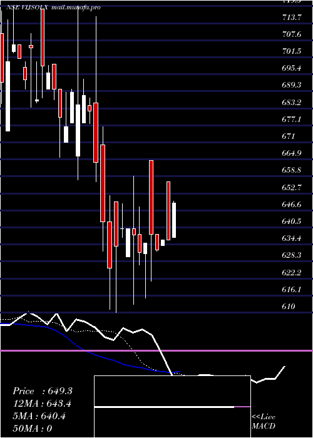Click the 'Price : 649.3' readout
This screenshot has height=438, width=313.
[43, 391]
